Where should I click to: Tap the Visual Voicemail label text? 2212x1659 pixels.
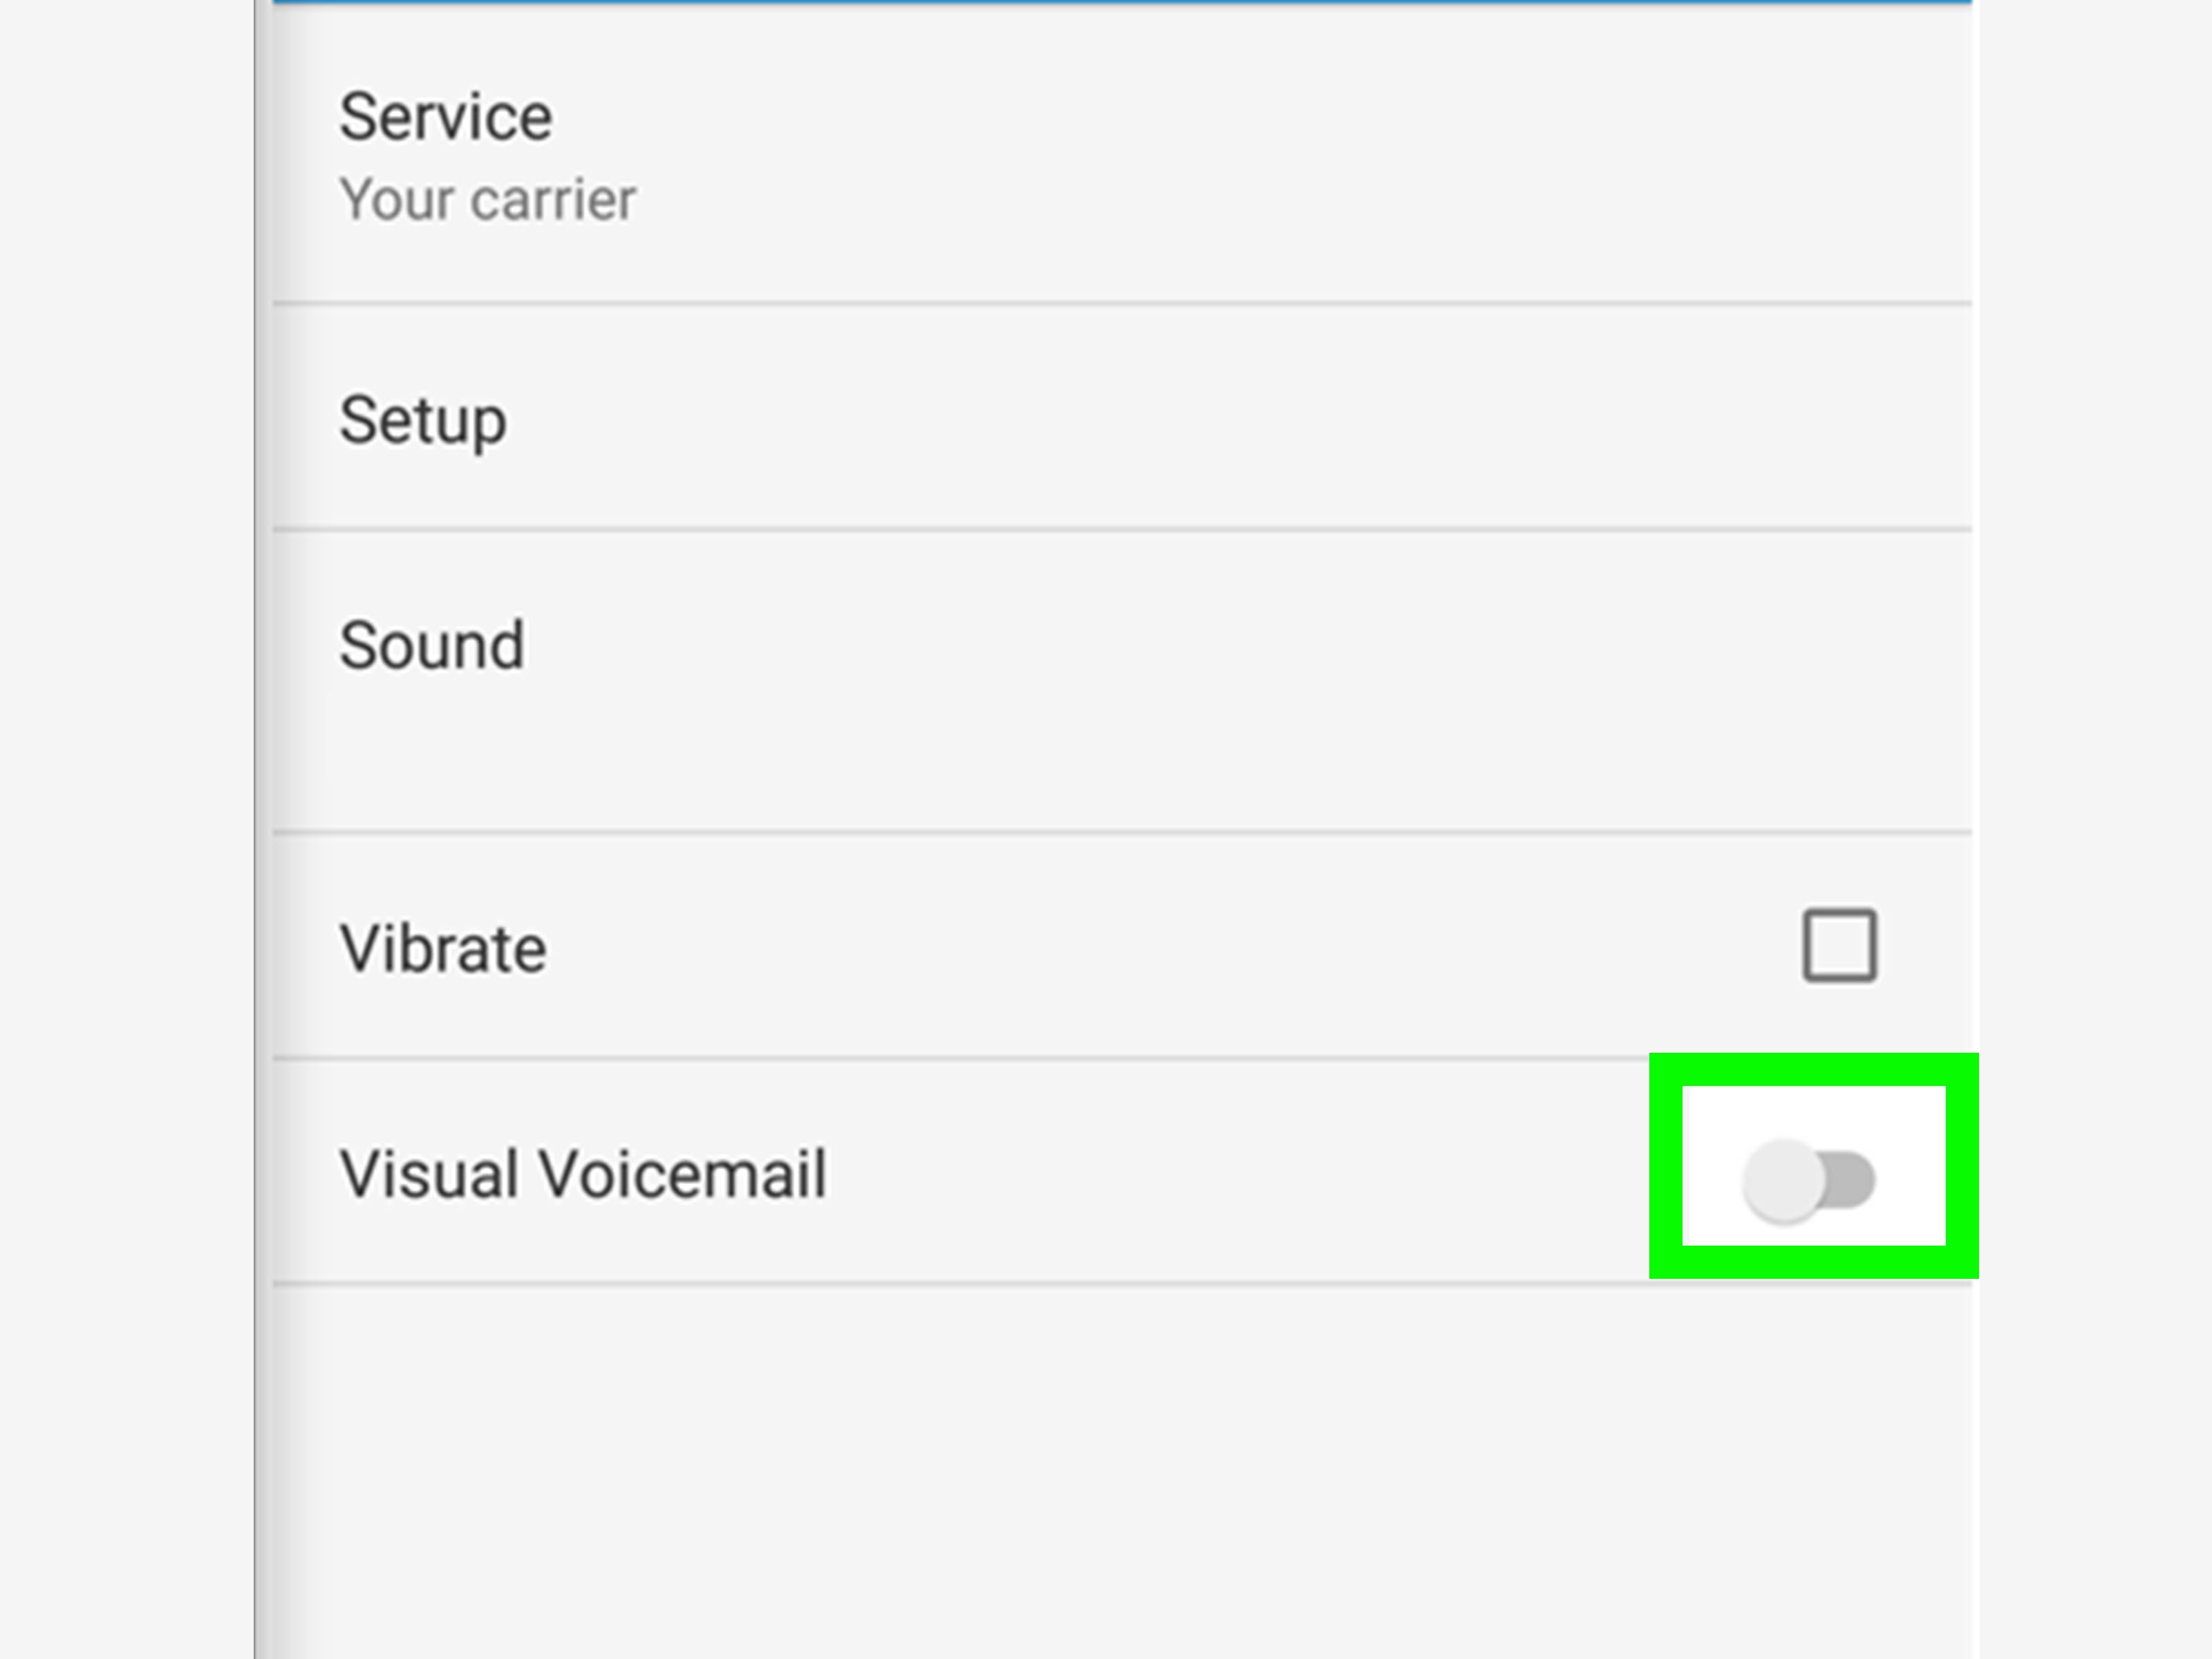point(583,1173)
